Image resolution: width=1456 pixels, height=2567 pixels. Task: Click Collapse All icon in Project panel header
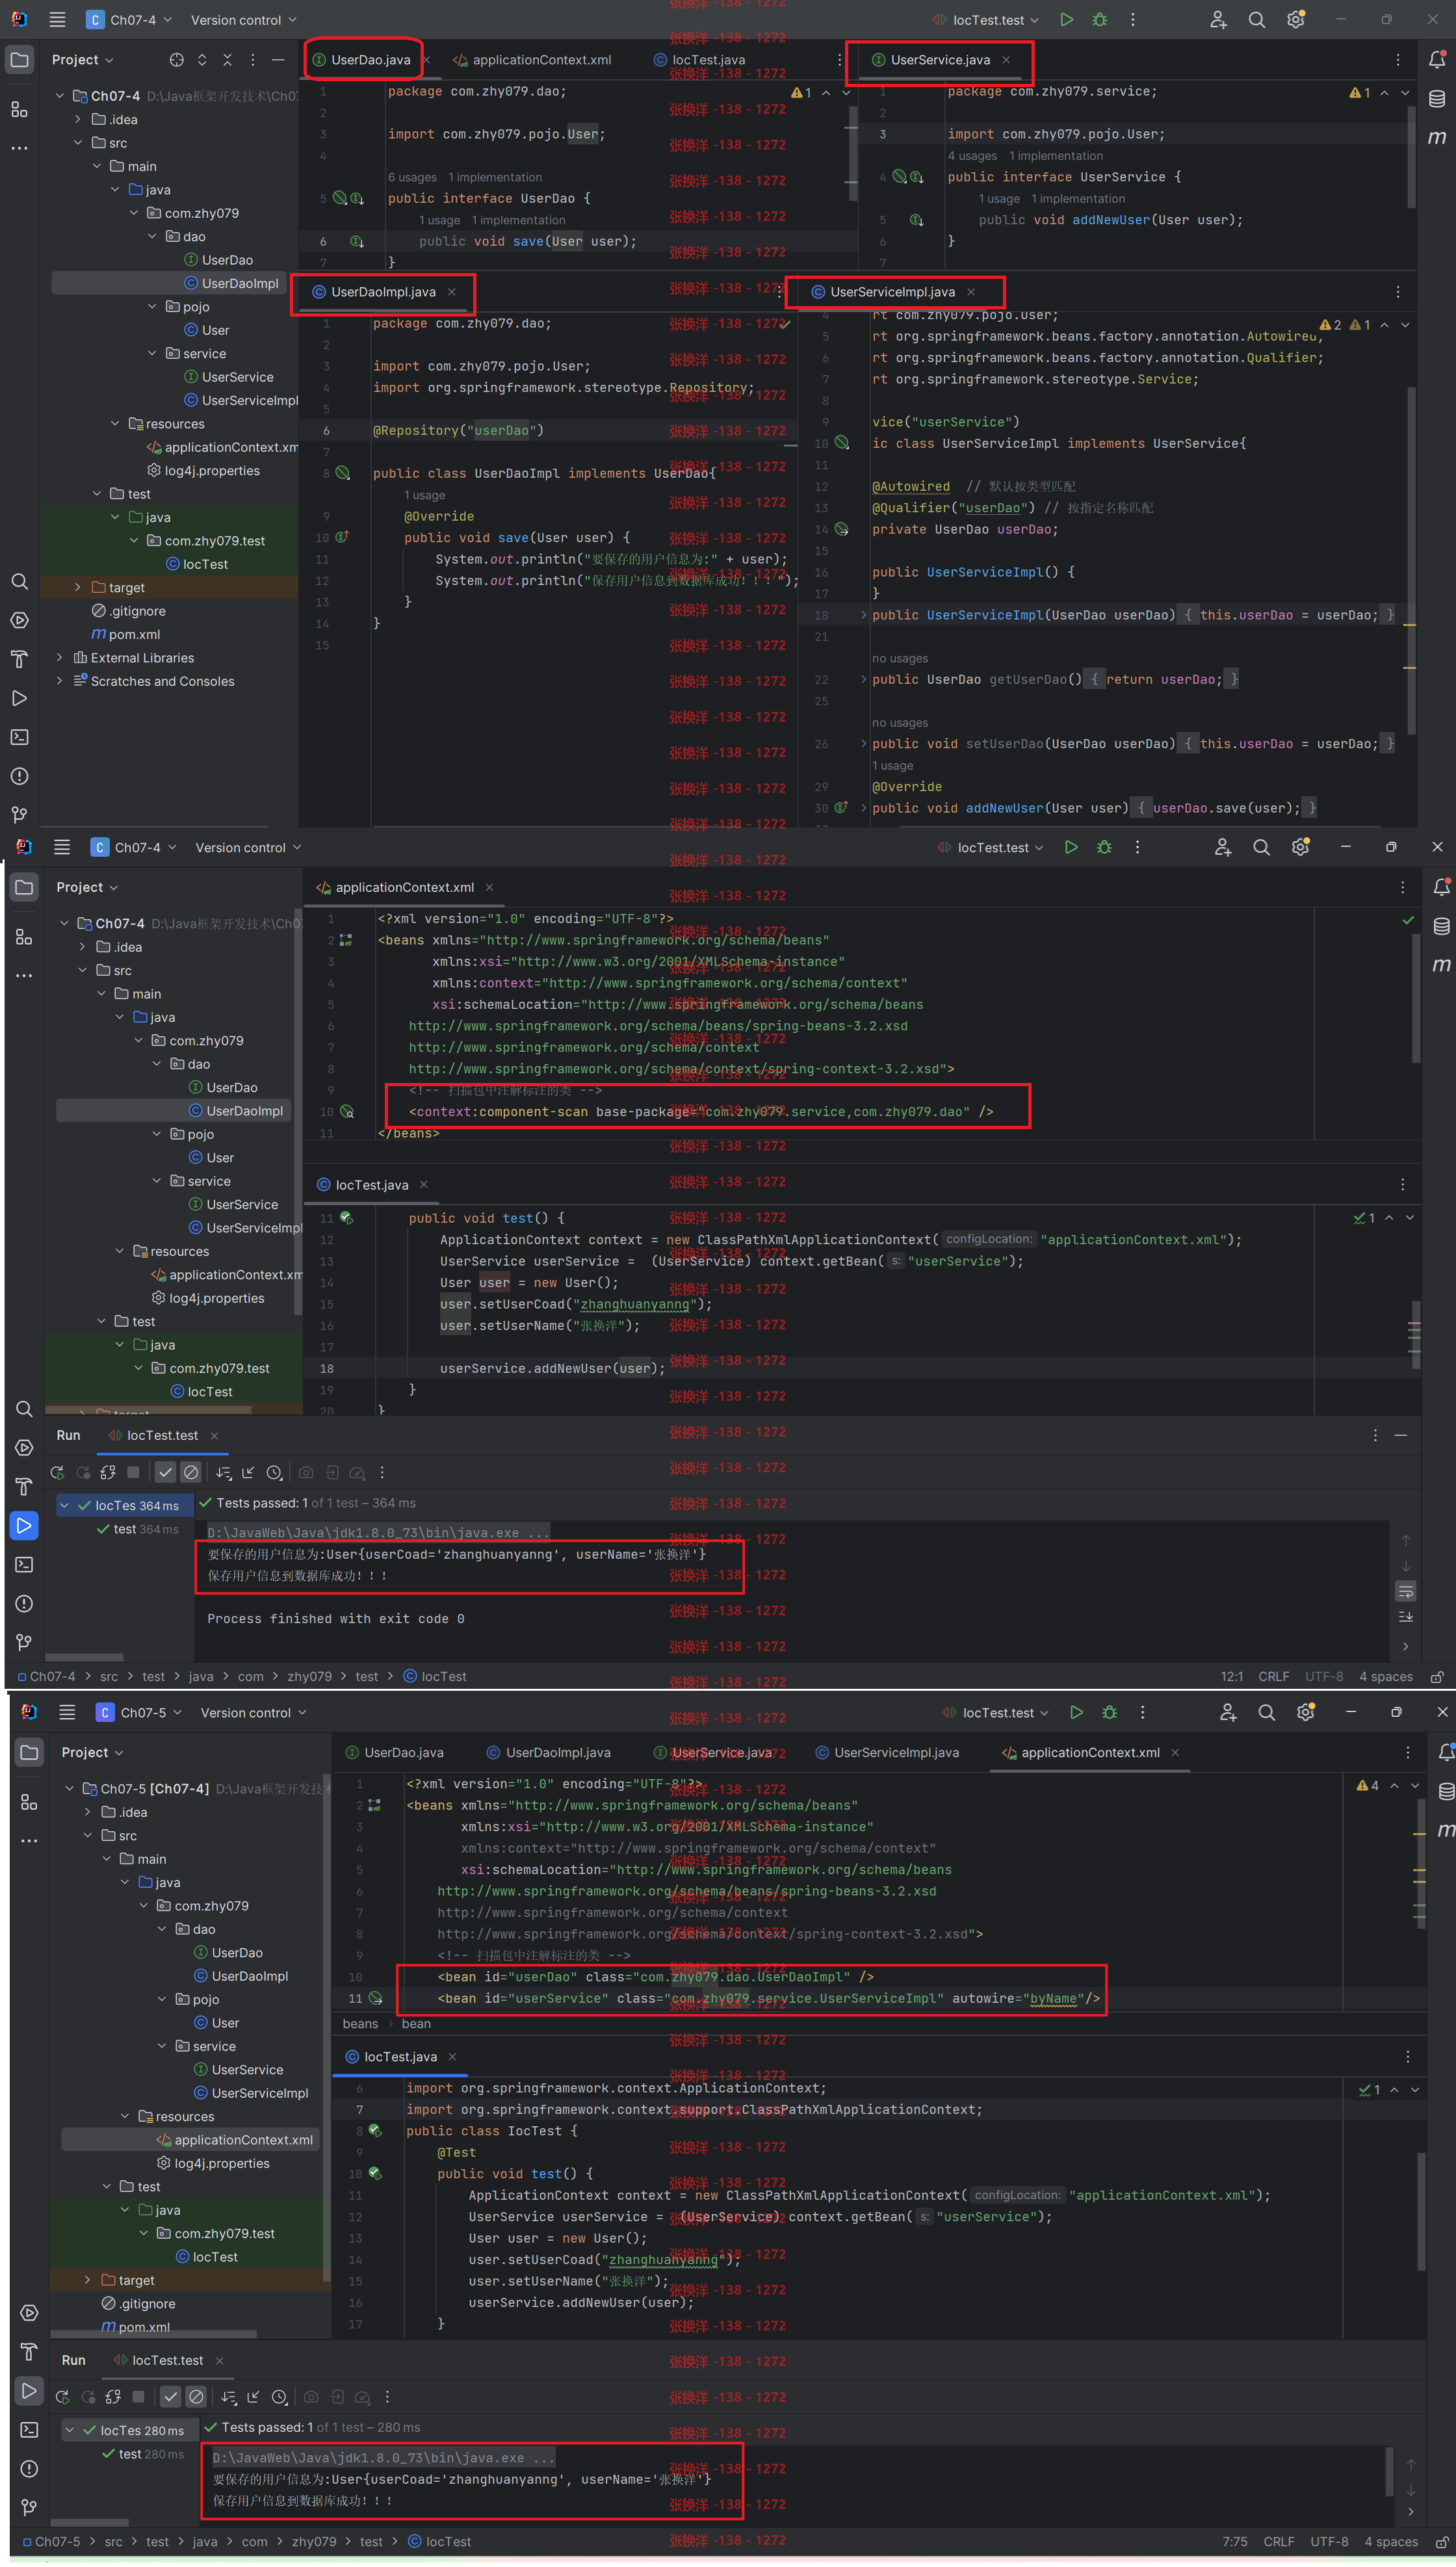pyautogui.click(x=227, y=60)
